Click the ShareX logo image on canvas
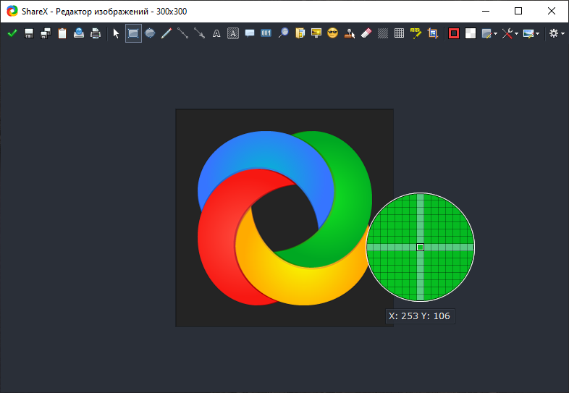 click(284, 218)
